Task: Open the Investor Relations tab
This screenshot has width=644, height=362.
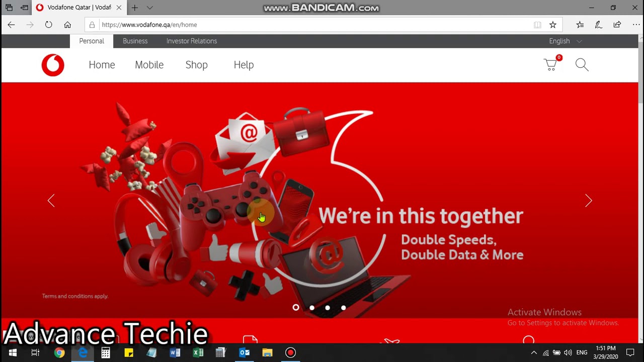Action: pyautogui.click(x=192, y=41)
